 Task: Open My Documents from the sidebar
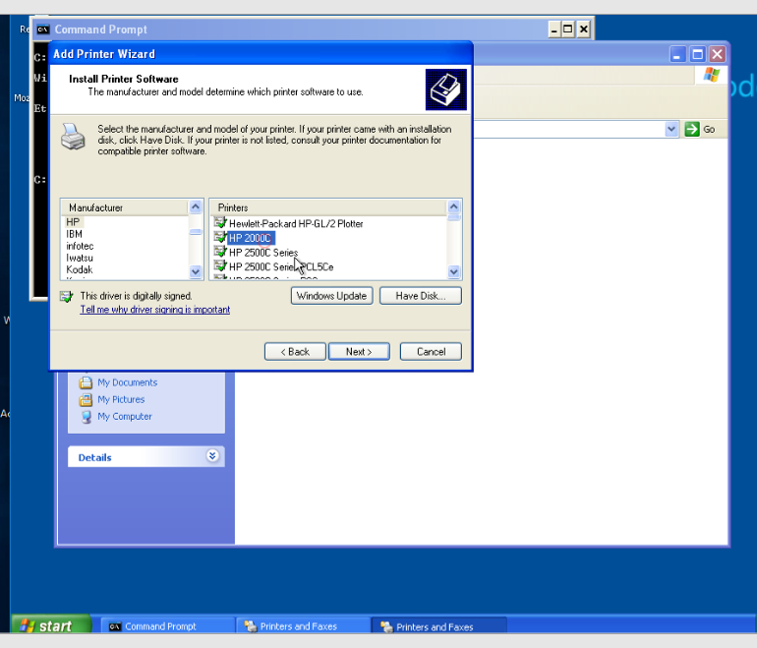click(127, 383)
